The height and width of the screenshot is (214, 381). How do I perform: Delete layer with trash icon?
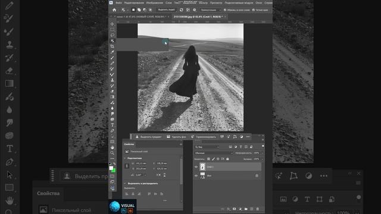click(258, 209)
